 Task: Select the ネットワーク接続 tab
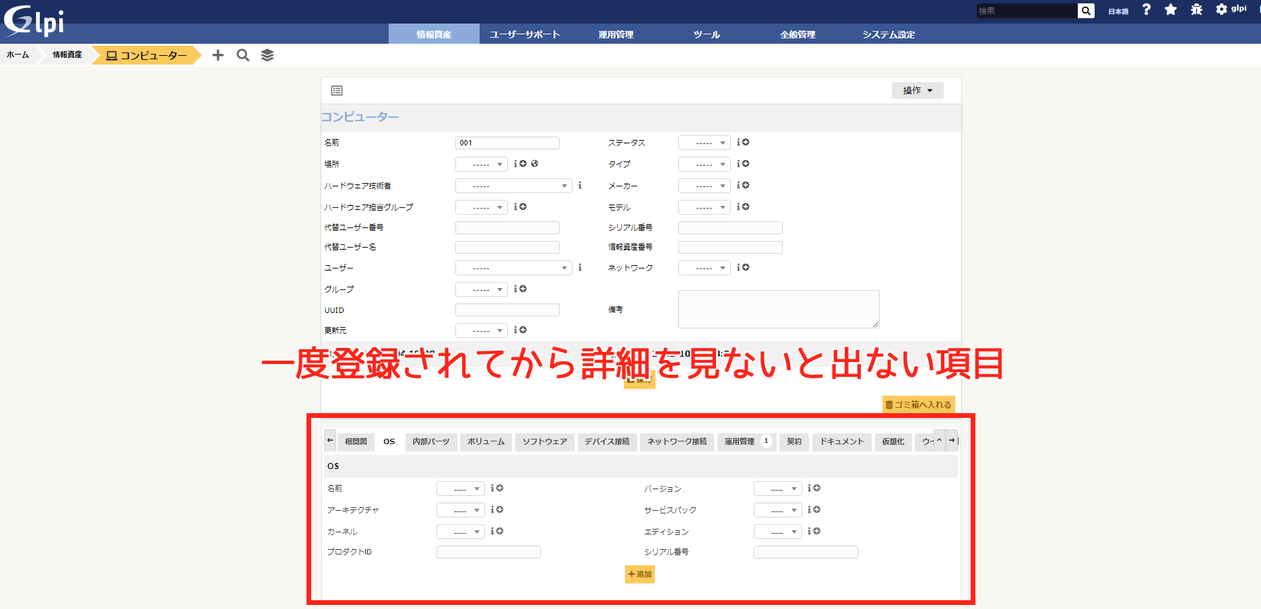(677, 441)
